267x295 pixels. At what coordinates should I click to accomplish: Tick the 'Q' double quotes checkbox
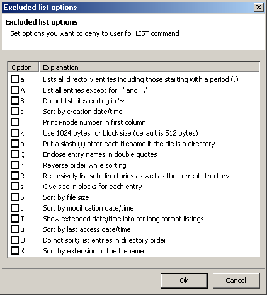(x=14, y=154)
